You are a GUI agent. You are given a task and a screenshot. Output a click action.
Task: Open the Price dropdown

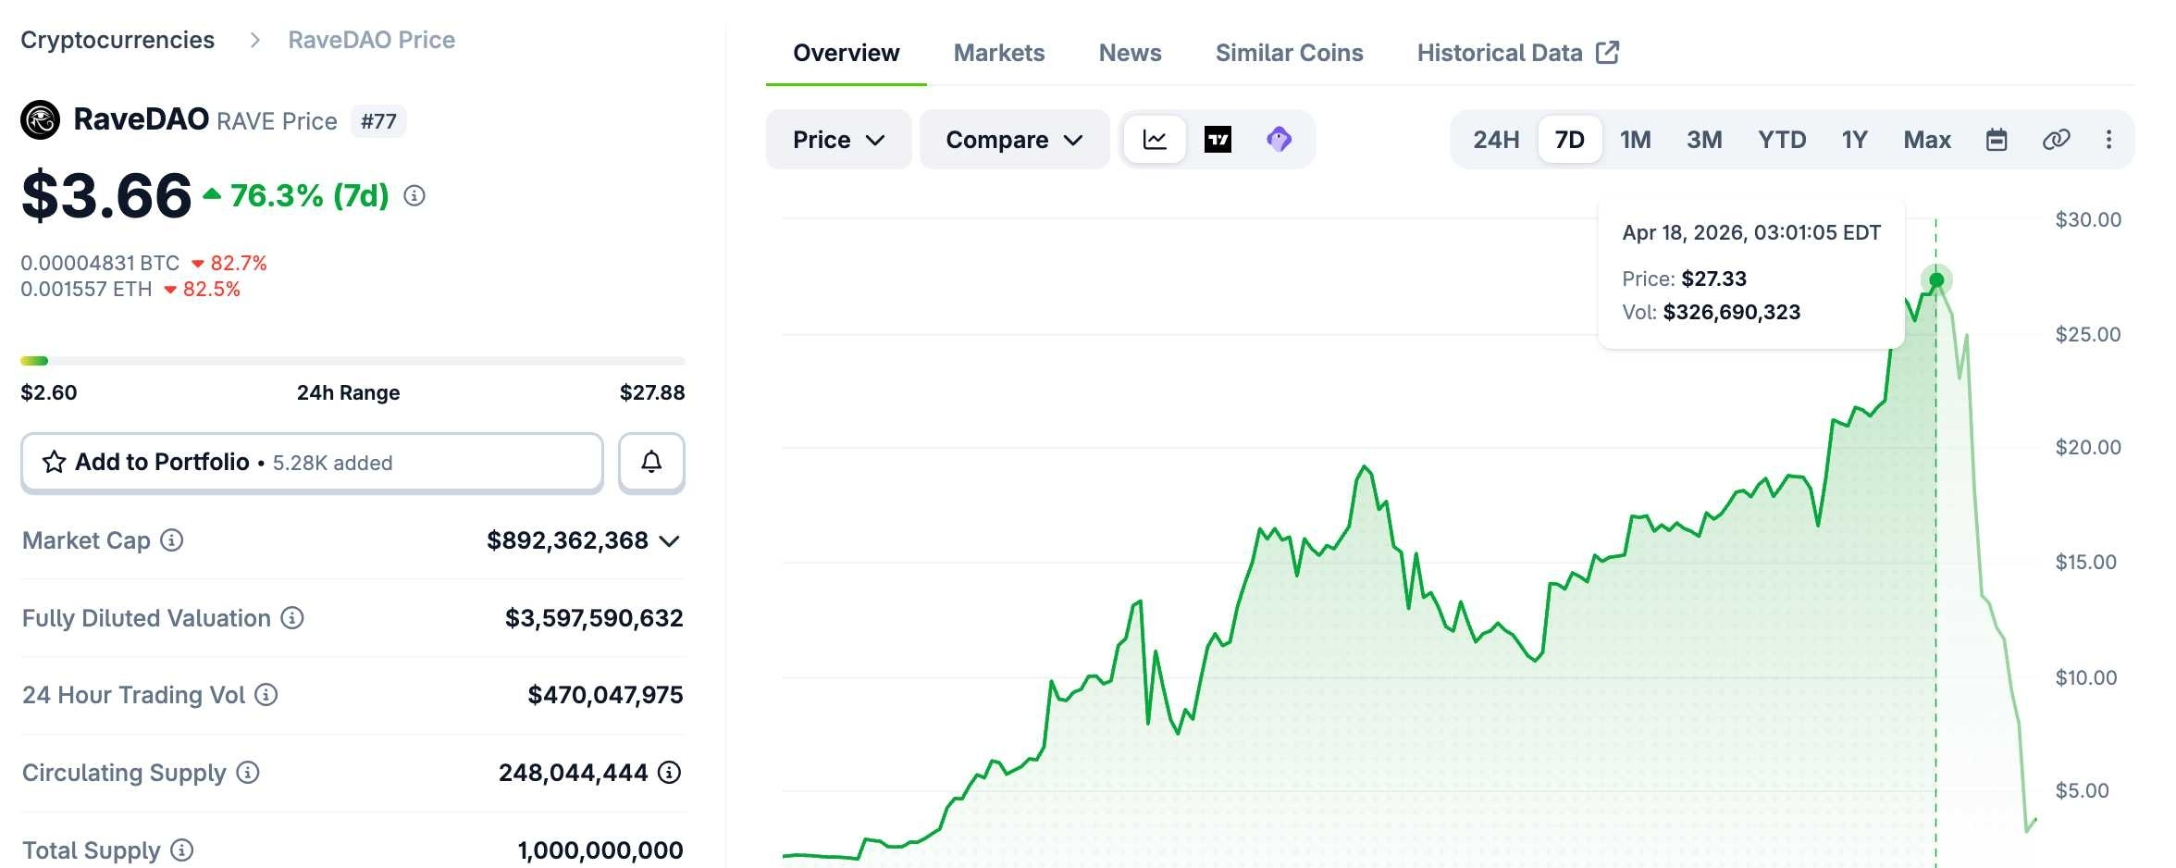(x=838, y=140)
